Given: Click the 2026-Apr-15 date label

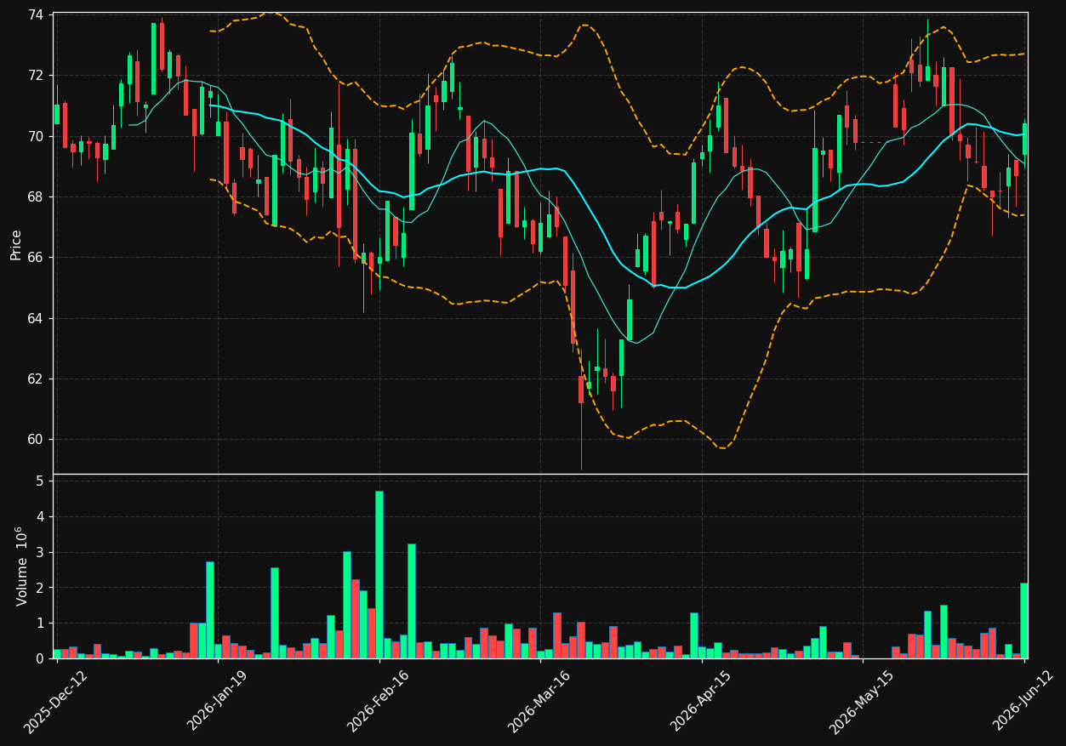Looking at the screenshot, I should (700, 703).
